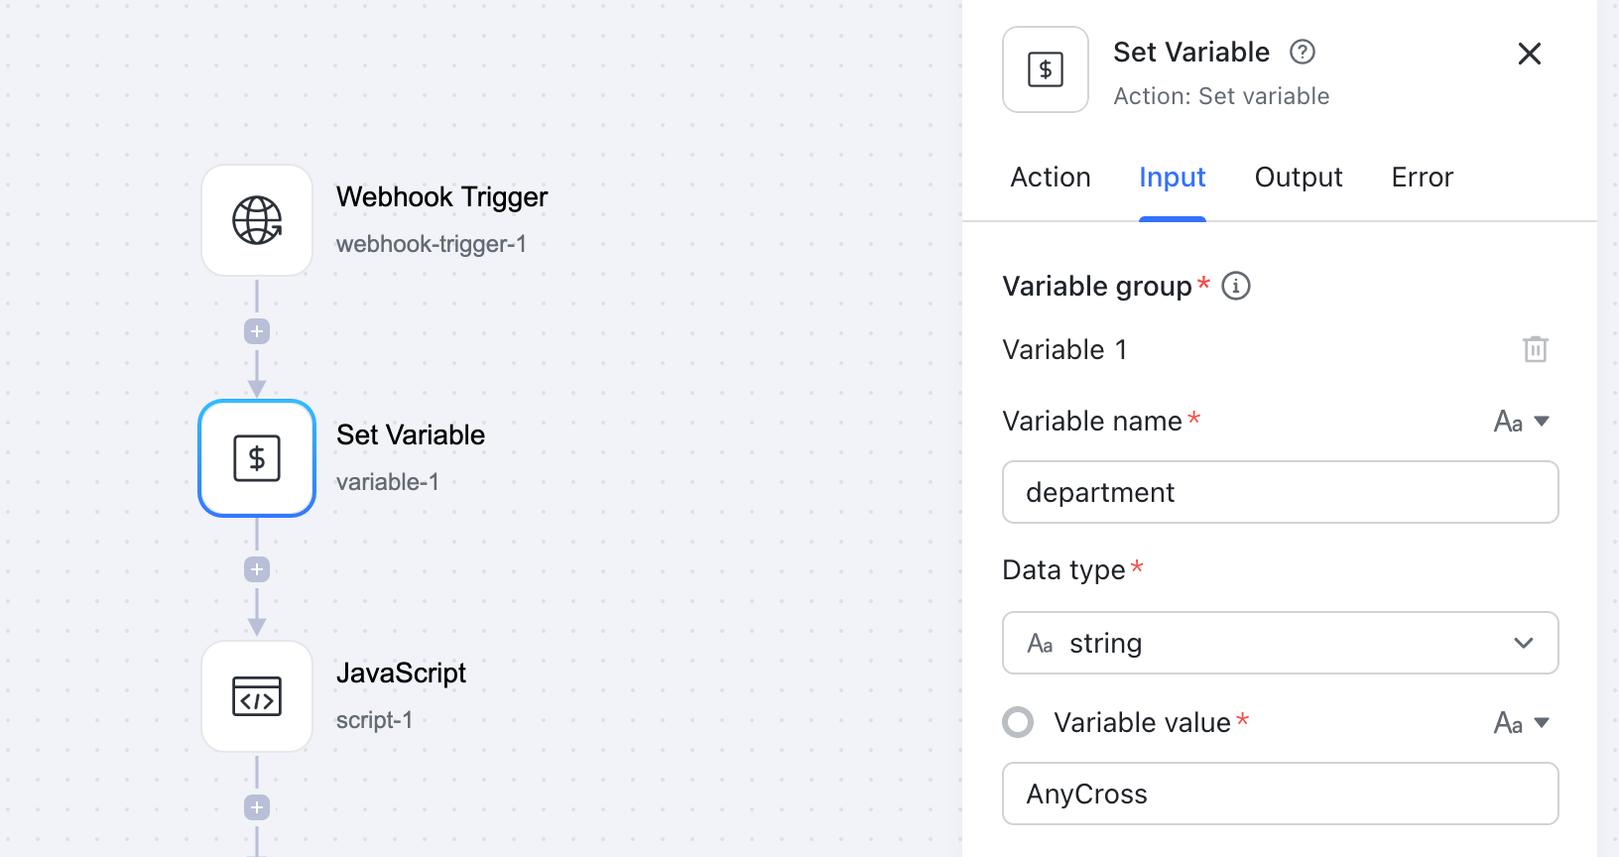This screenshot has height=857, width=1619.
Task: Add step between Set Variable and JavaScript
Action: [x=257, y=569]
